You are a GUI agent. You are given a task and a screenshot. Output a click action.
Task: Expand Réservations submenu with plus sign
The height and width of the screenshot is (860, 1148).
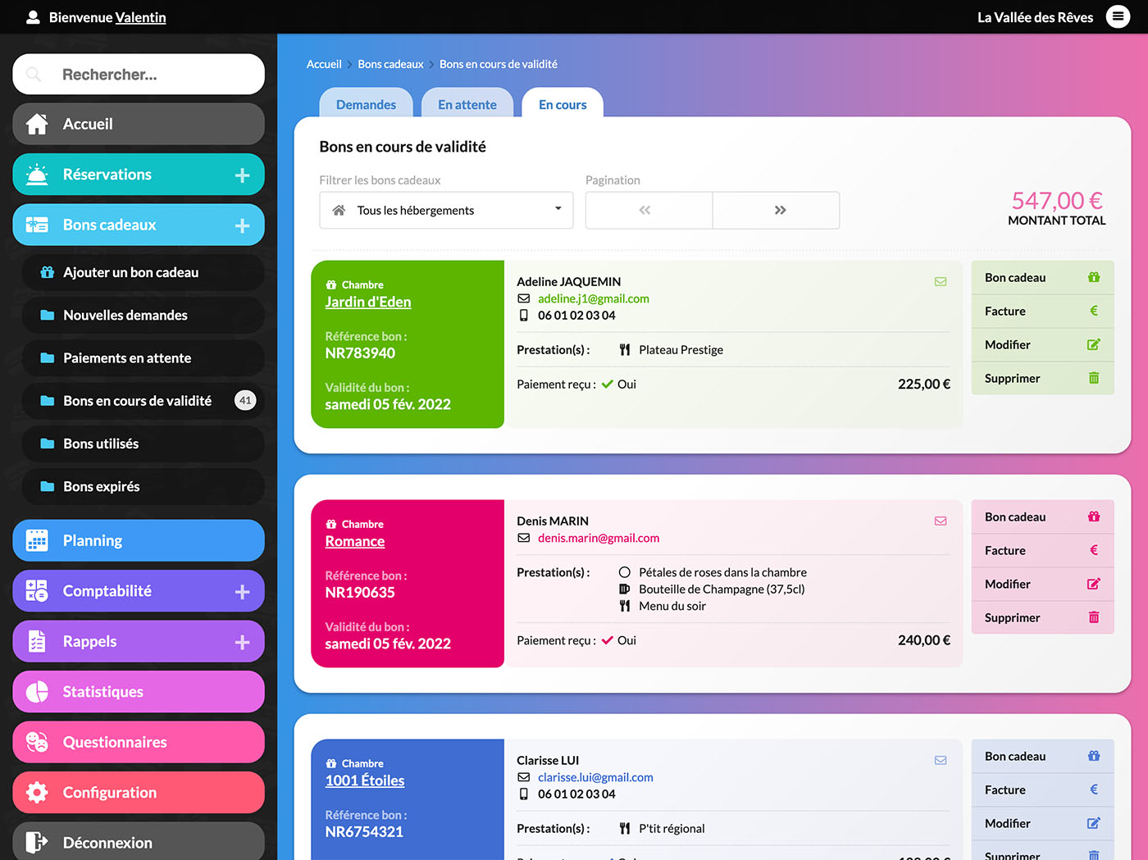(x=242, y=175)
